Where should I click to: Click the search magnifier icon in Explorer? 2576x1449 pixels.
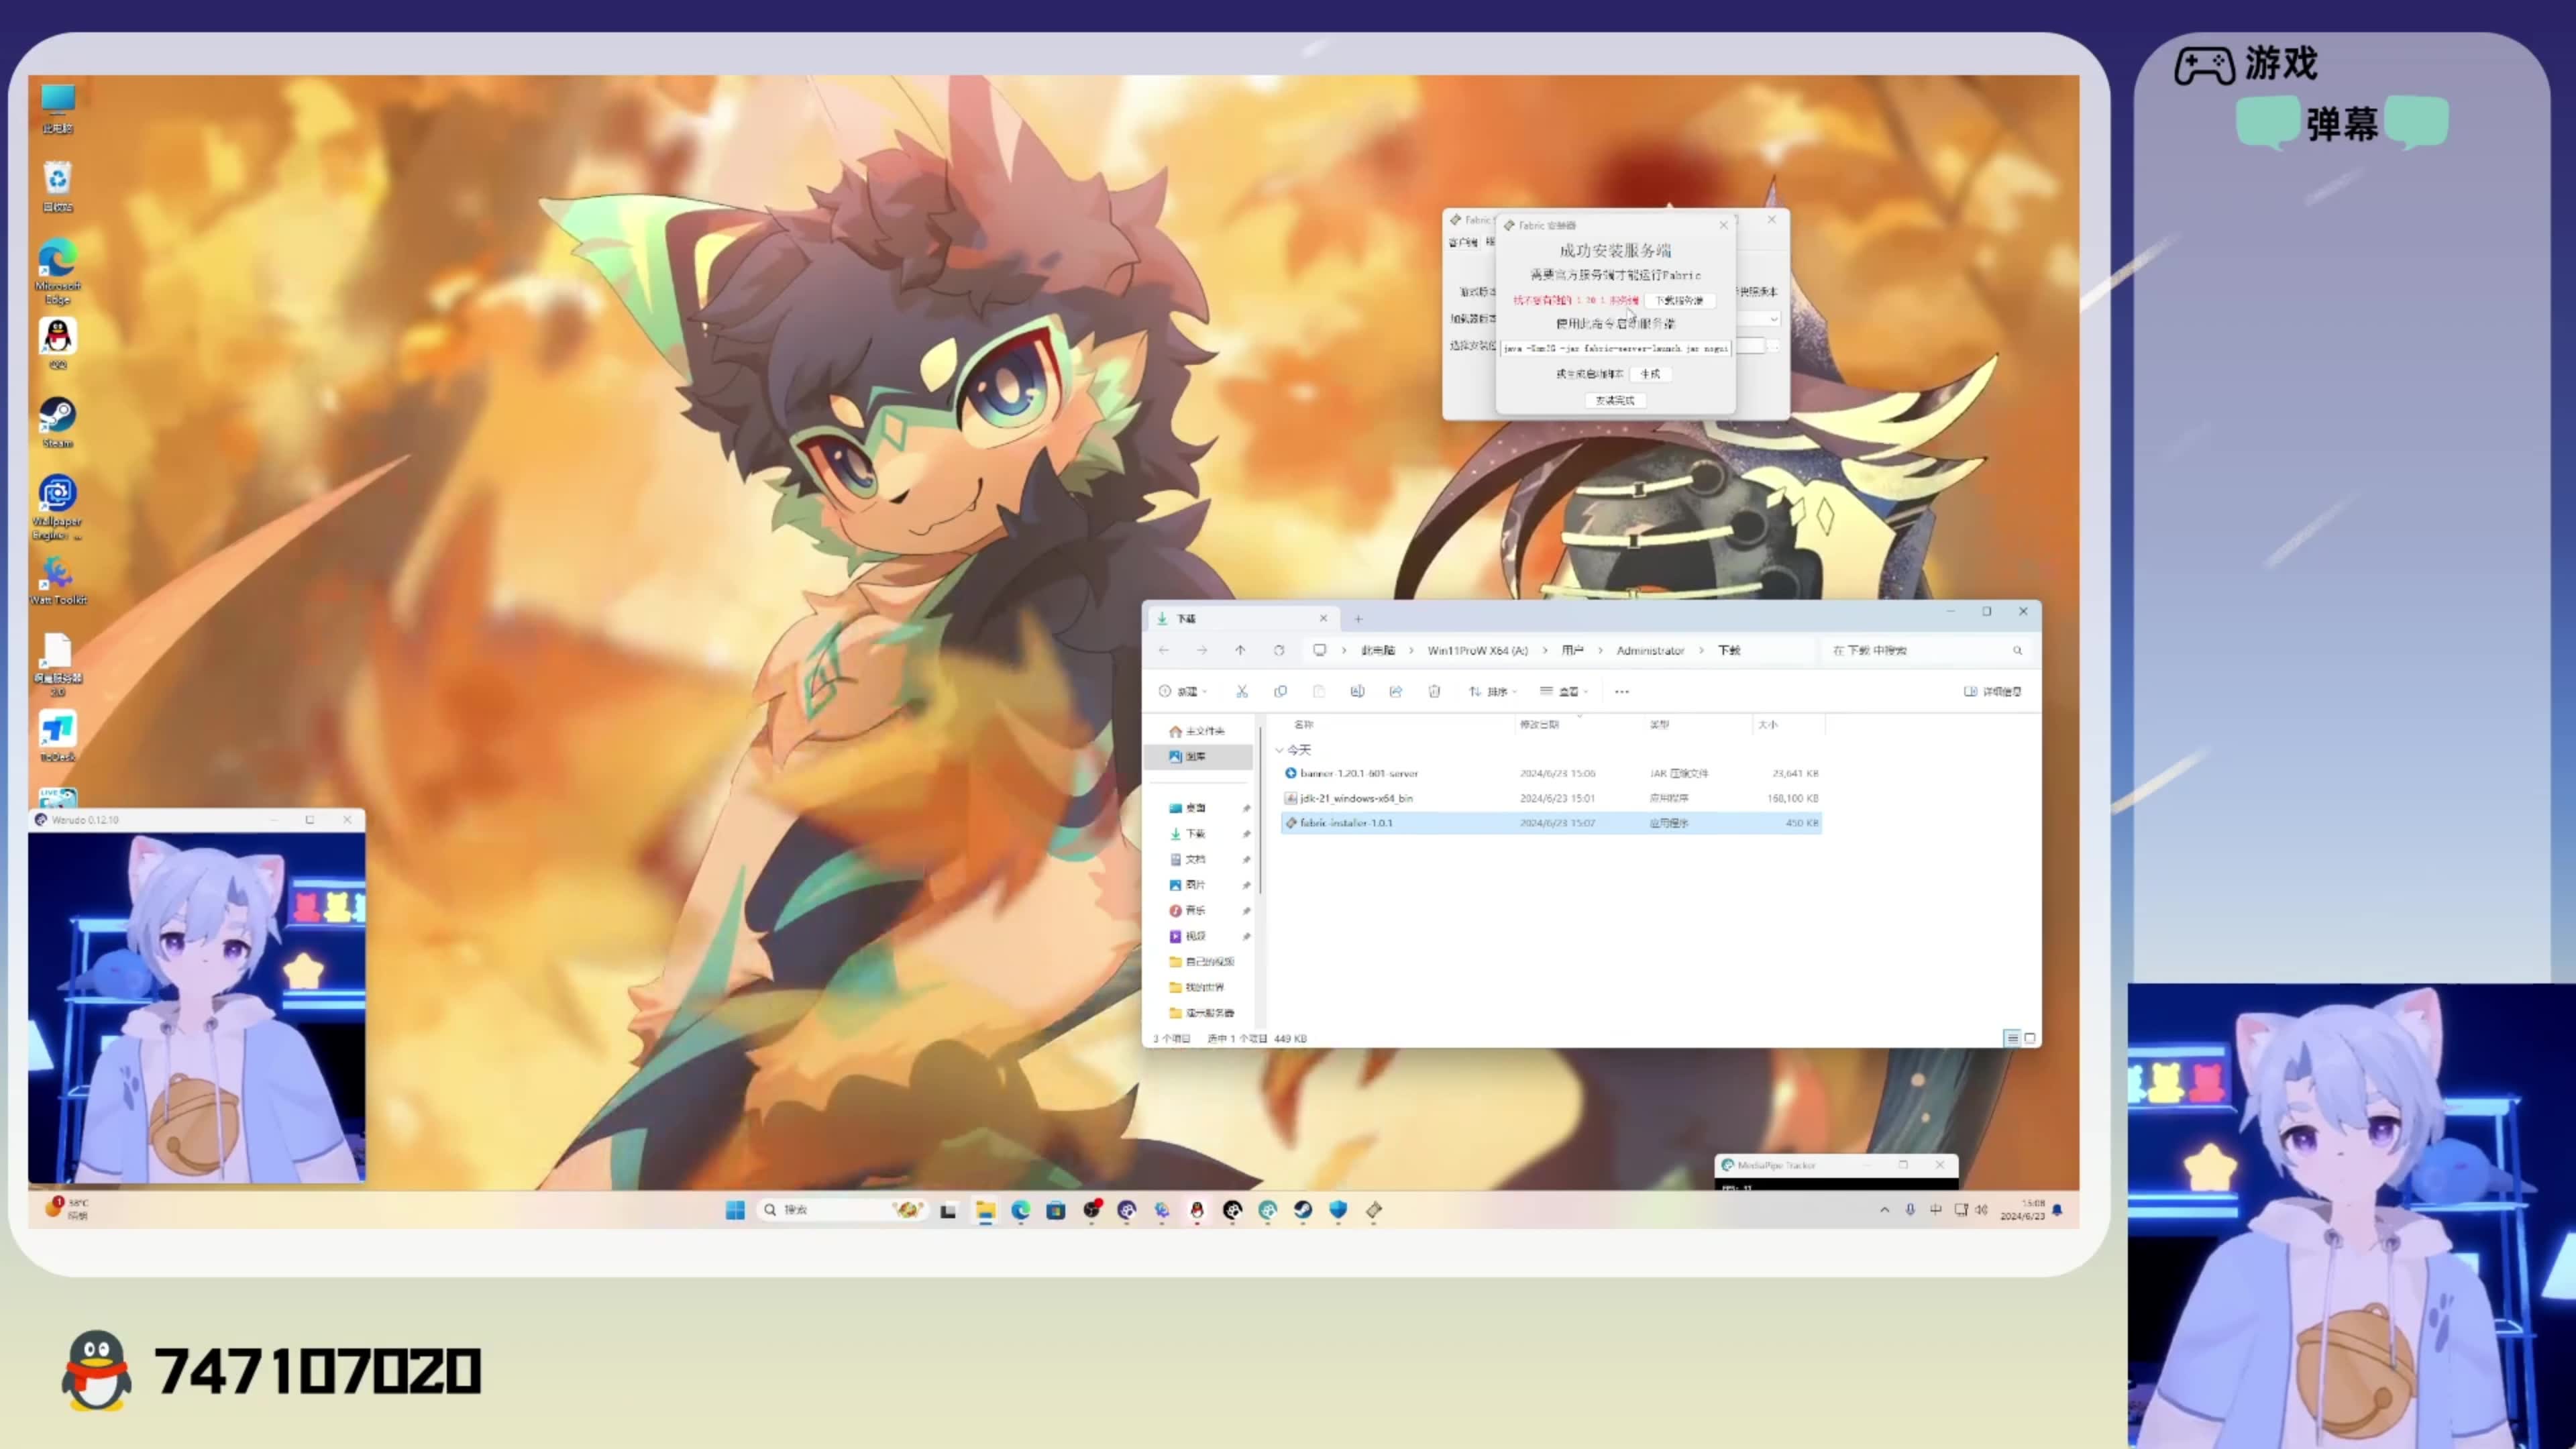[x=2017, y=650]
